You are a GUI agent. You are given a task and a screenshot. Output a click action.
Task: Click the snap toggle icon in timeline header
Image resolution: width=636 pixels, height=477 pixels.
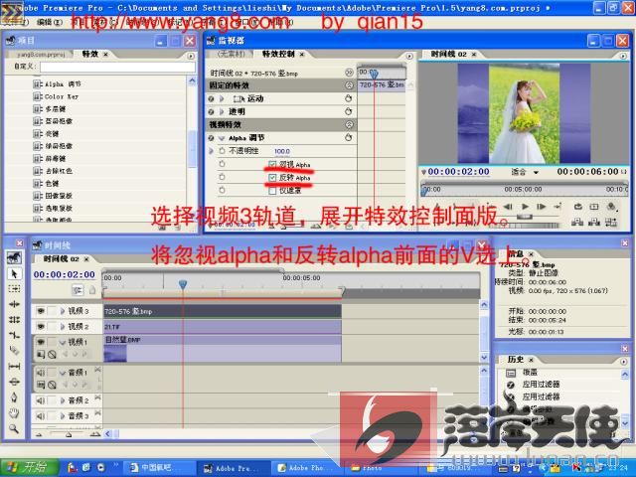coord(78,290)
